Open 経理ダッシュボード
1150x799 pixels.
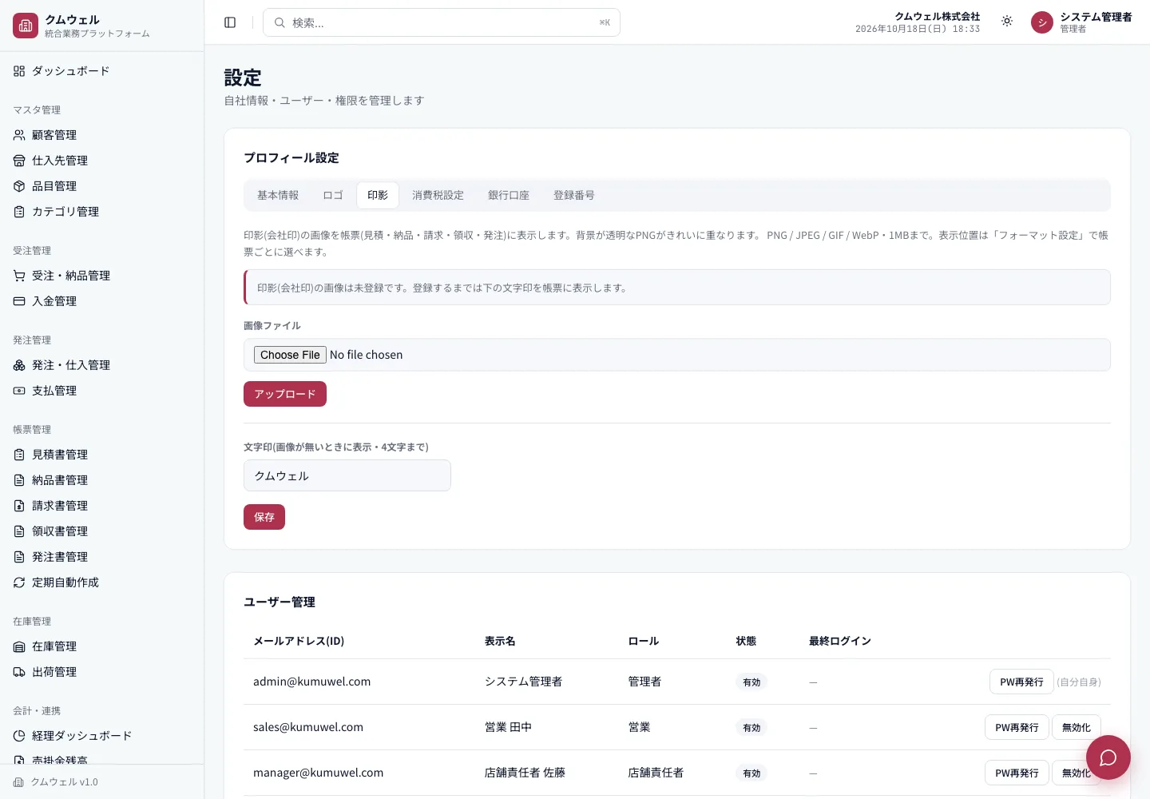tap(101, 736)
